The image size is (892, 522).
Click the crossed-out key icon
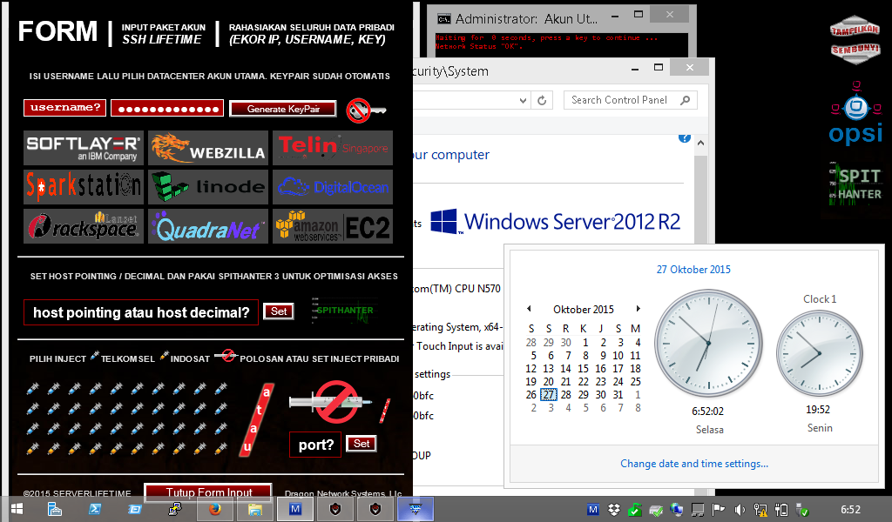point(365,110)
